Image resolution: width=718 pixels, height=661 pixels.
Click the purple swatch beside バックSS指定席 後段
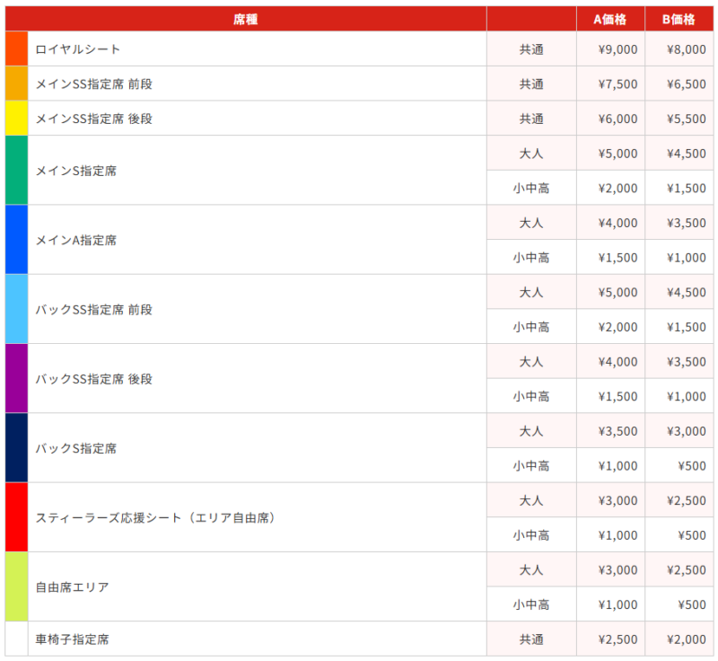[16, 378]
